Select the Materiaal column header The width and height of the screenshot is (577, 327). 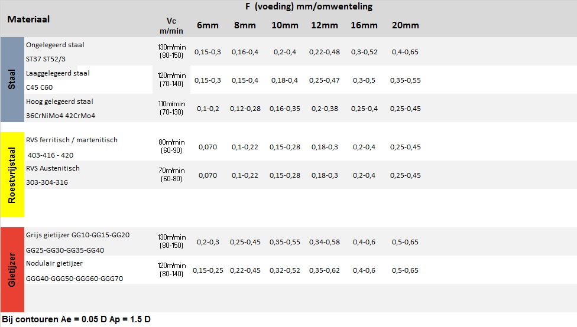pos(28,19)
